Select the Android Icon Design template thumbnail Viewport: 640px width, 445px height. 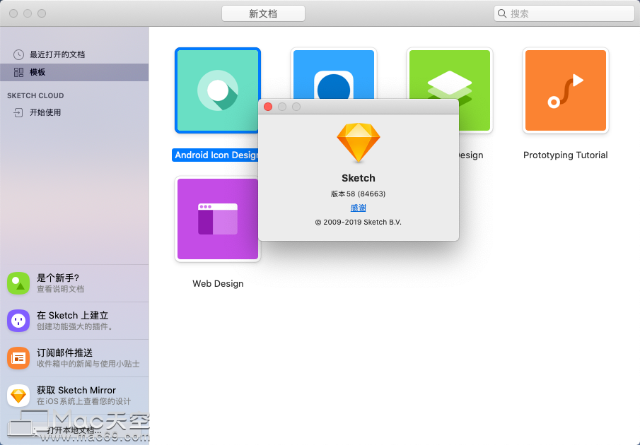pyautogui.click(x=218, y=90)
